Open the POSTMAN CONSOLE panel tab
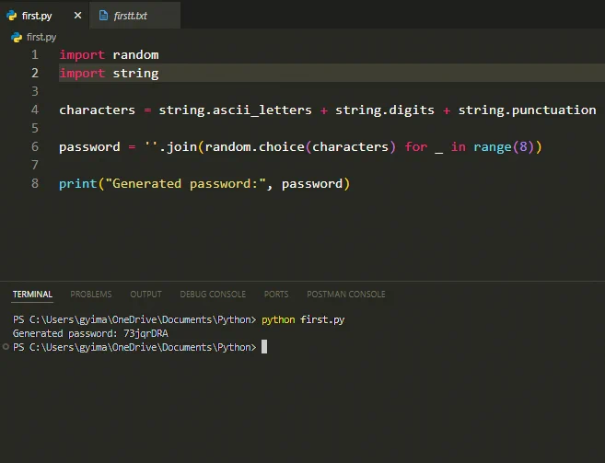 click(x=346, y=294)
